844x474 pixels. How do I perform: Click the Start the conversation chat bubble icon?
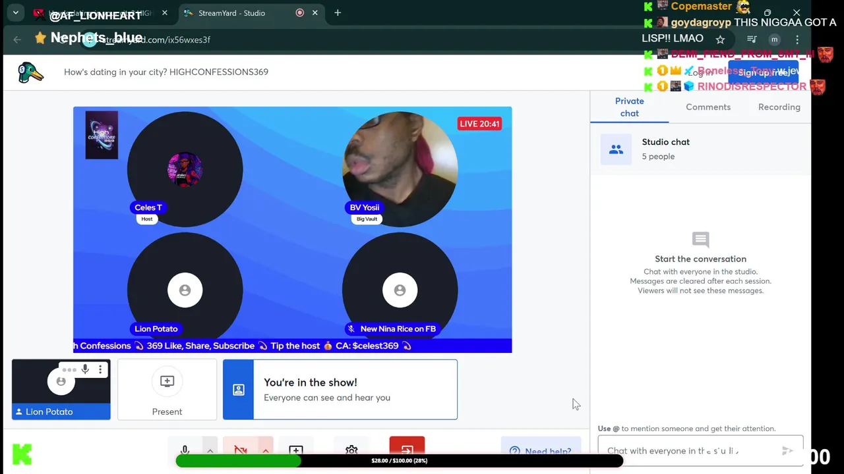pos(700,240)
